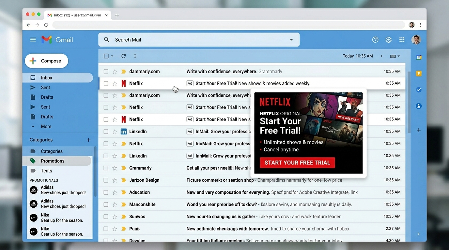This screenshot has height=250, width=449.
Task: Click the Netflix ad preview image
Action: (x=308, y=133)
